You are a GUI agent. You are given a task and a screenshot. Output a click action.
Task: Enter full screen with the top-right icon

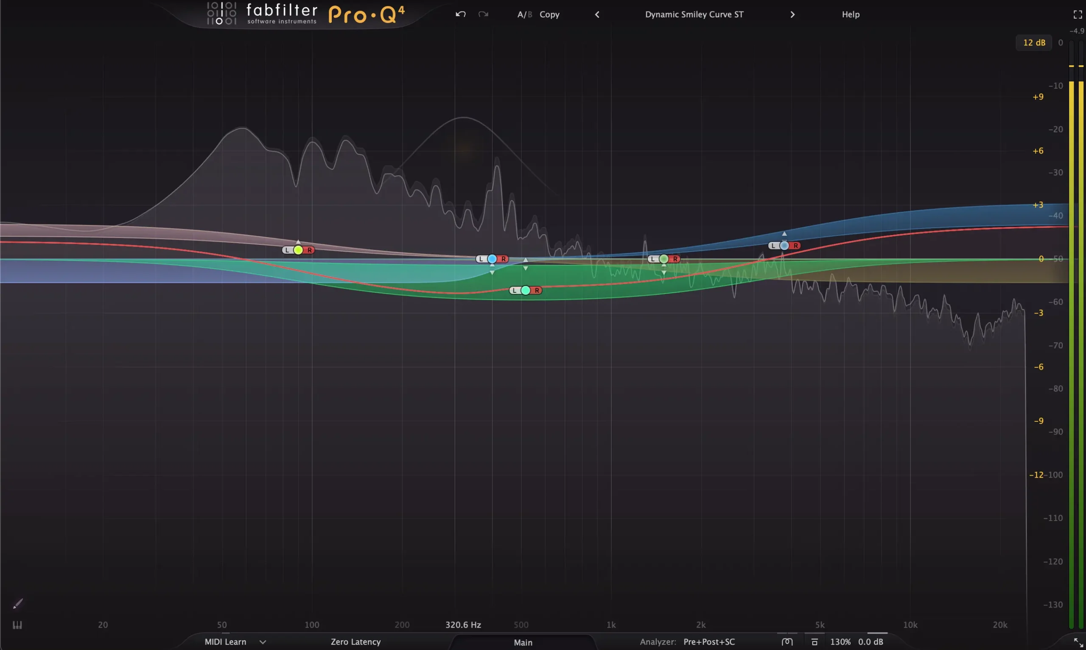1077,14
